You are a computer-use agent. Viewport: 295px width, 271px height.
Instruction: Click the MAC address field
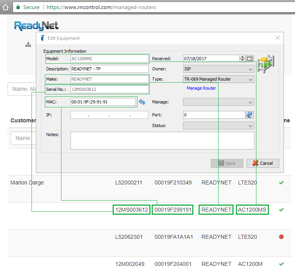[x=103, y=102]
